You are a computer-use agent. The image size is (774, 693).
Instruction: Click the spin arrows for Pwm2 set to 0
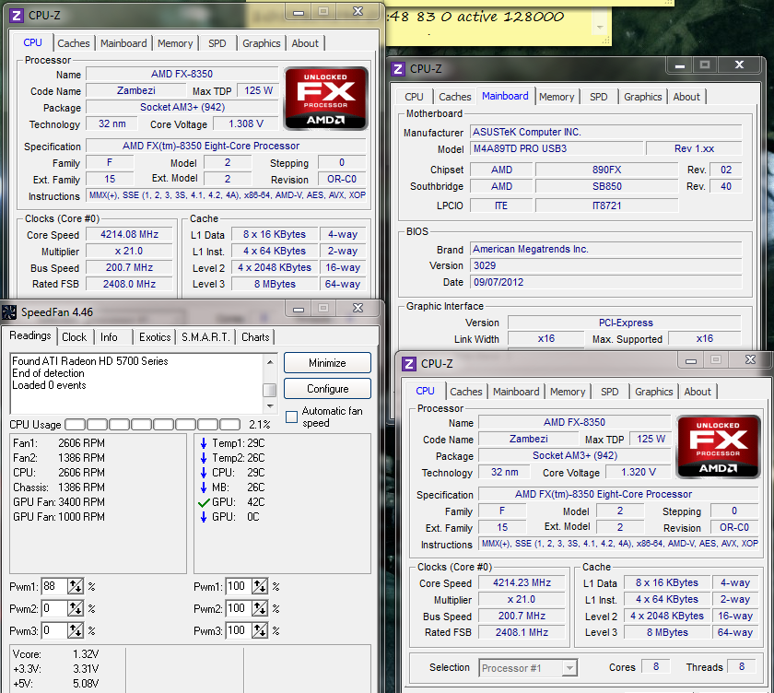point(76,608)
